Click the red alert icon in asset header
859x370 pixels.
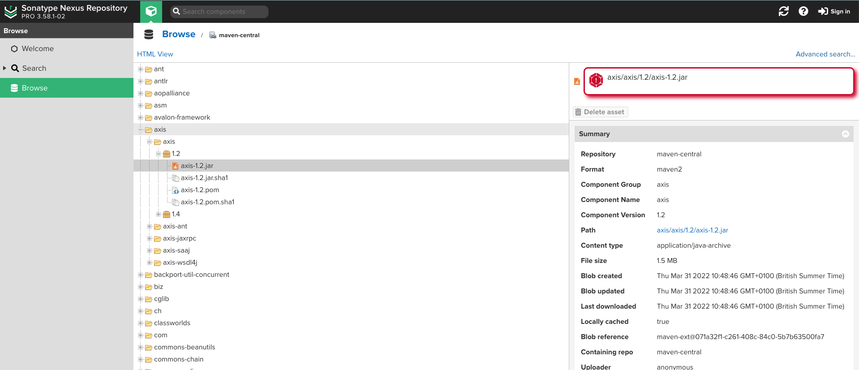[x=596, y=80]
